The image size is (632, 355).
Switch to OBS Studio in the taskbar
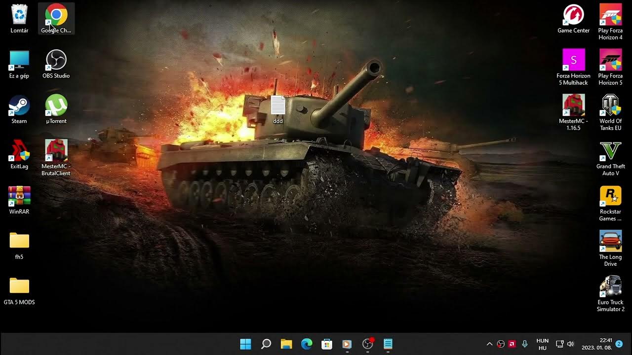point(368,344)
